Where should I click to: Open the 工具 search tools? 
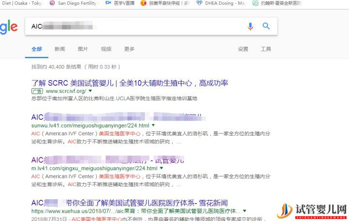tap(266, 49)
